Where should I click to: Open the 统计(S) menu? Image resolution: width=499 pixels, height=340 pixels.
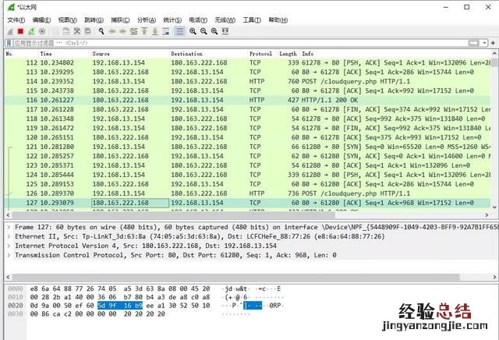(x=172, y=19)
